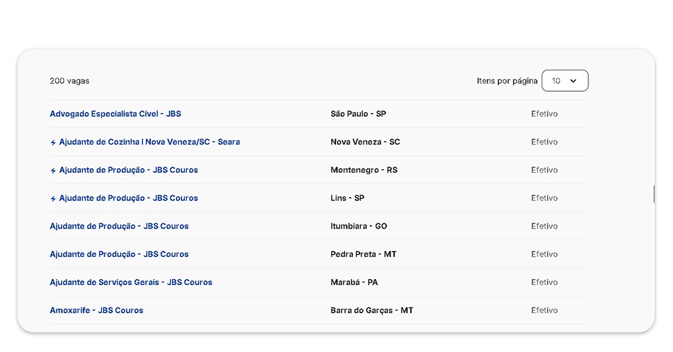Click the 200 vagas results count
Screen dimensions: 673x352
coord(70,81)
